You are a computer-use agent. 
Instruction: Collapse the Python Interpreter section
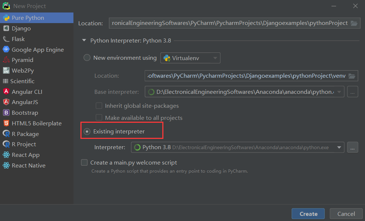tap(84, 40)
